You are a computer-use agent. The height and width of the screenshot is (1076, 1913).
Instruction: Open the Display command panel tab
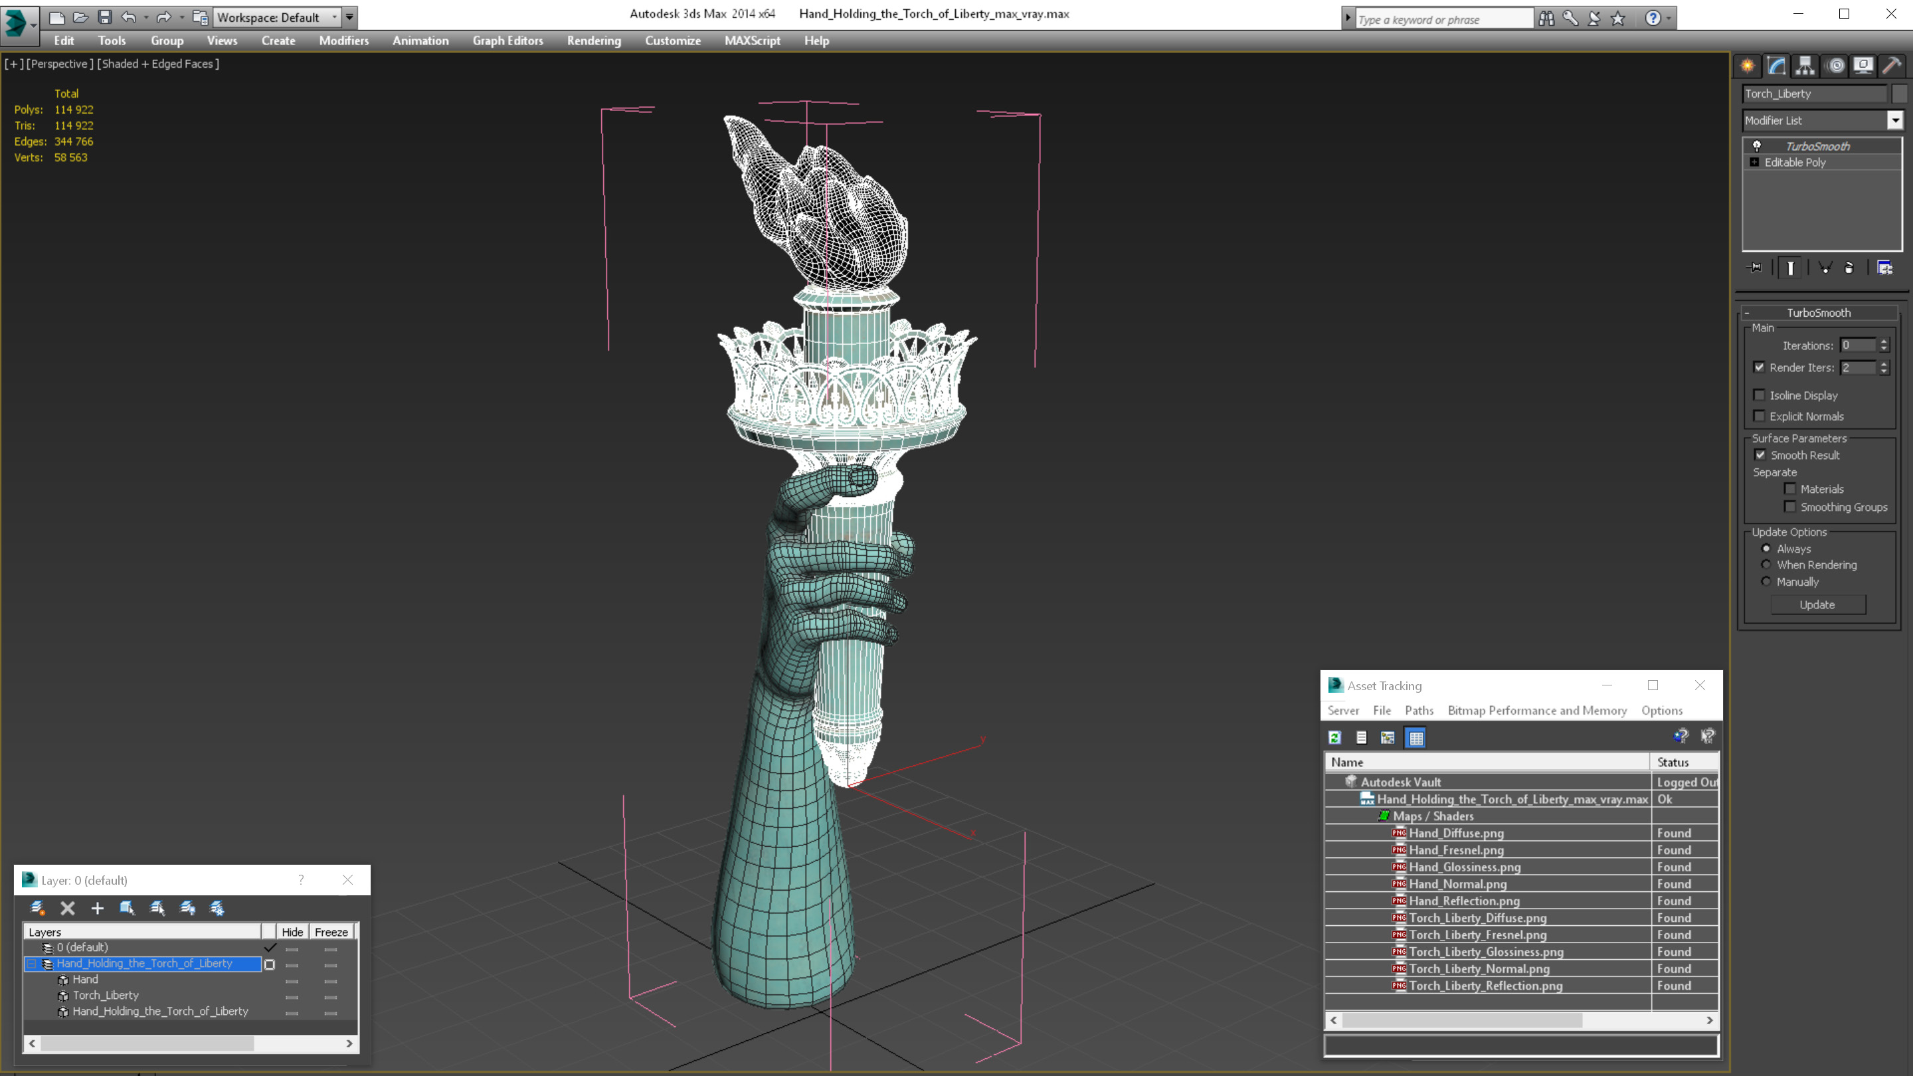(x=1863, y=66)
